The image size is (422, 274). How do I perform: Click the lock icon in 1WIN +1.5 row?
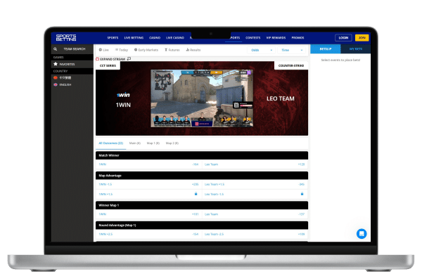(x=196, y=194)
